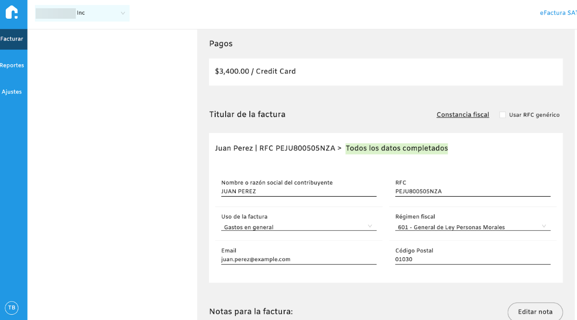
Task: Go to Facturar in the sidebar
Action: coord(12,39)
